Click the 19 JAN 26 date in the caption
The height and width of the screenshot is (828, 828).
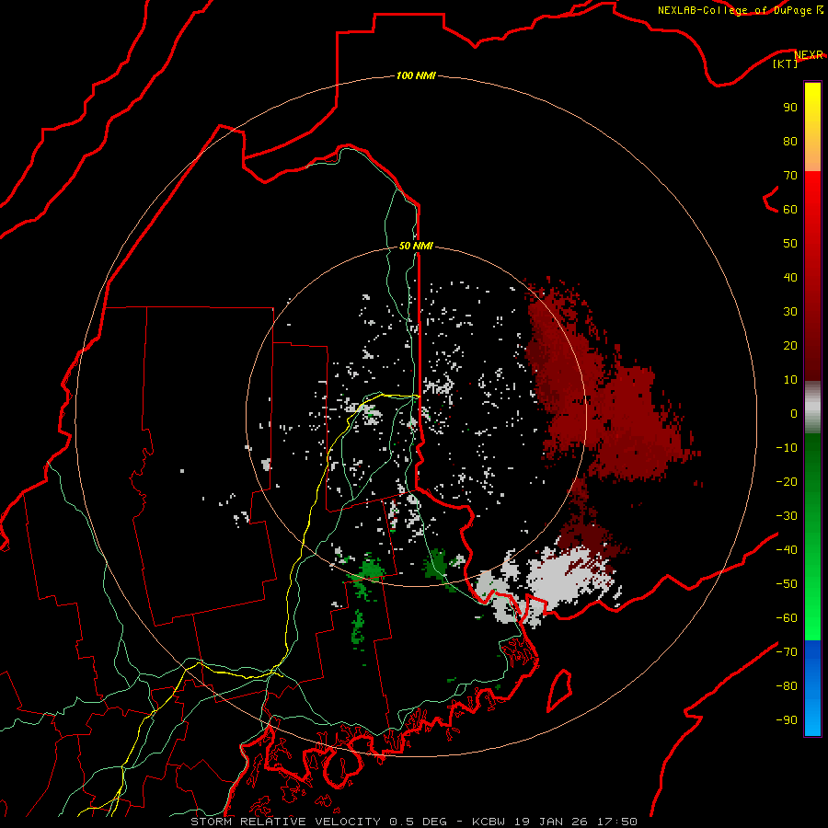[551, 822]
